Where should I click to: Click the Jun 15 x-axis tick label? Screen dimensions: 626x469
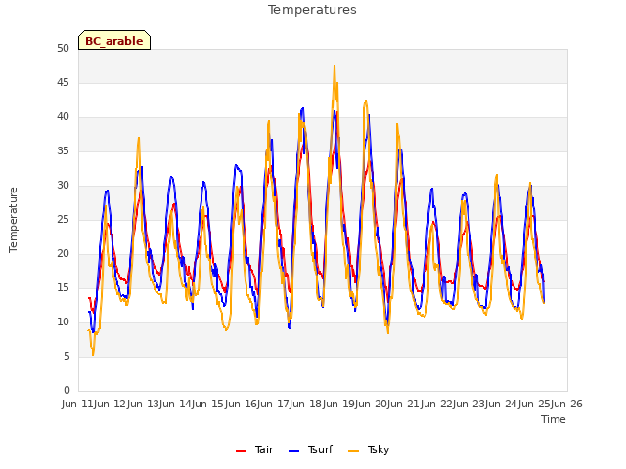click(x=206, y=404)
